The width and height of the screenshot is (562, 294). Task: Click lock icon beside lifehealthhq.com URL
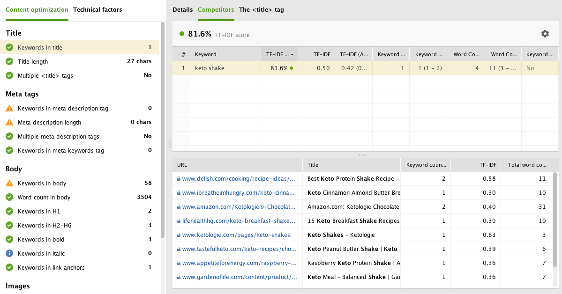point(178,220)
